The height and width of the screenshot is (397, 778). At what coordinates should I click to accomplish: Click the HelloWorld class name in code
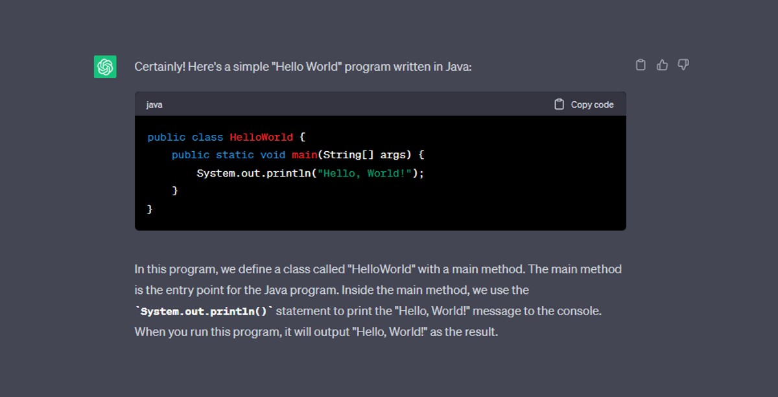[261, 137]
